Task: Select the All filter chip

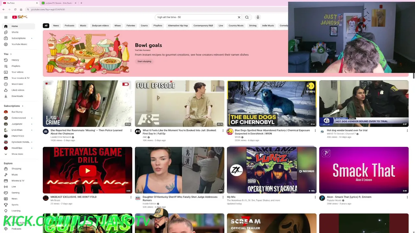Action: click(x=46, y=26)
